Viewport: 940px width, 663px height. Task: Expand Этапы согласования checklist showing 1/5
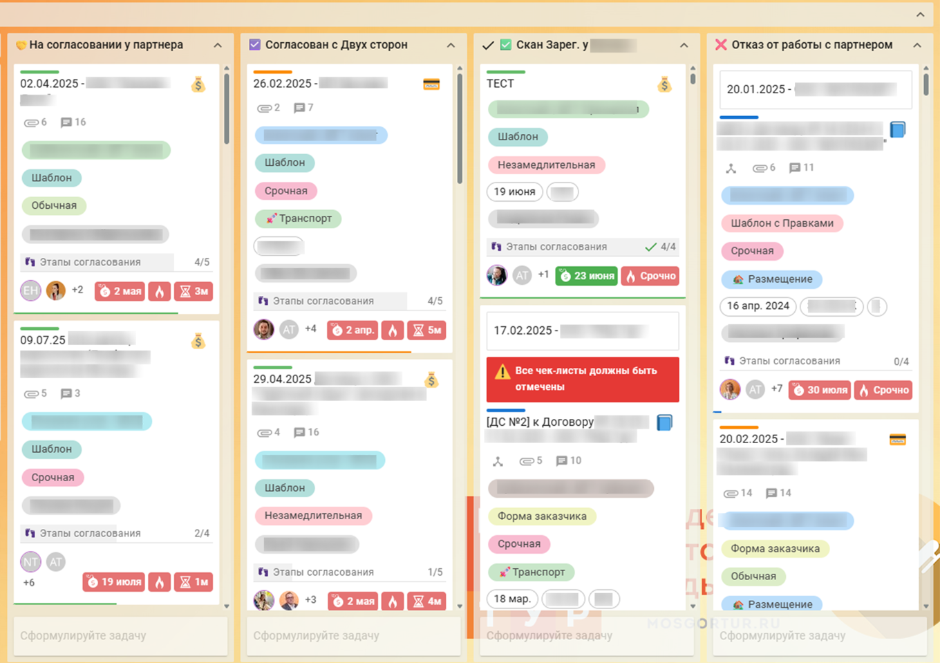[349, 572]
